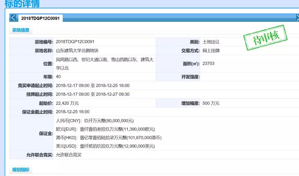299x176 pixels.
Task: Click the right arrow at tab bar edge
Action: click(297, 18)
